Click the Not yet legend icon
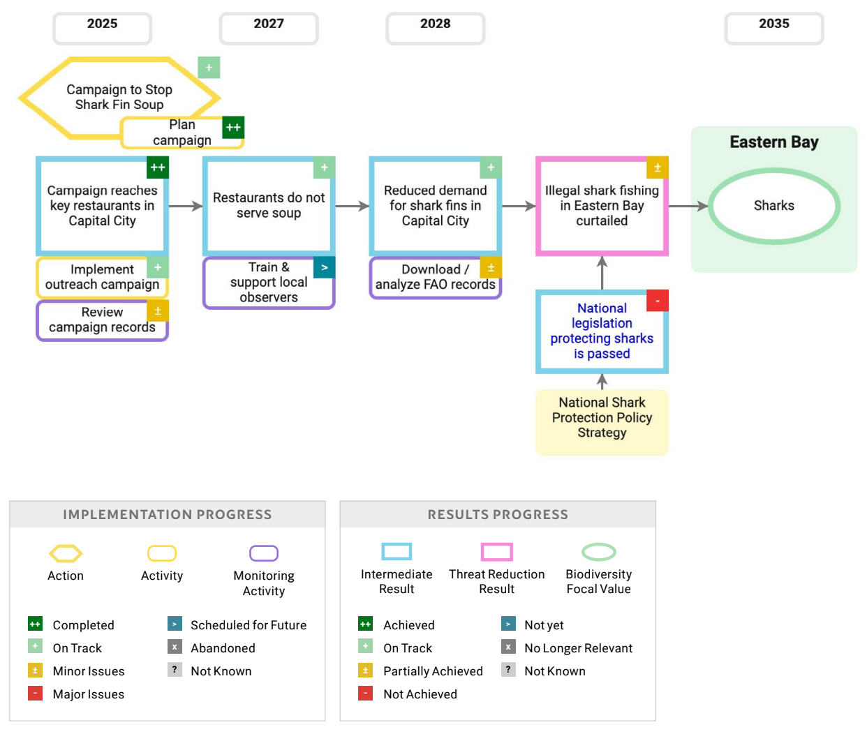Image resolution: width=867 pixels, height=734 pixels. click(x=508, y=624)
